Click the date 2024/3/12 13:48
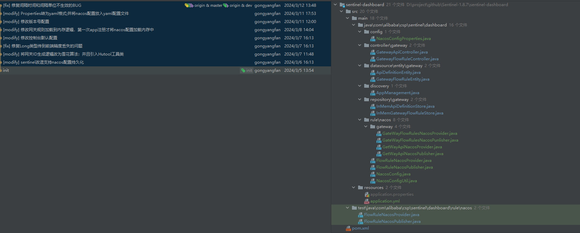The image size is (580, 233). coord(300,5)
